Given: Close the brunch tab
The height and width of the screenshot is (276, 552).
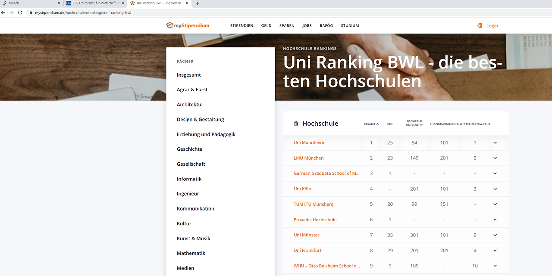Looking at the screenshot, I should click(x=59, y=3).
